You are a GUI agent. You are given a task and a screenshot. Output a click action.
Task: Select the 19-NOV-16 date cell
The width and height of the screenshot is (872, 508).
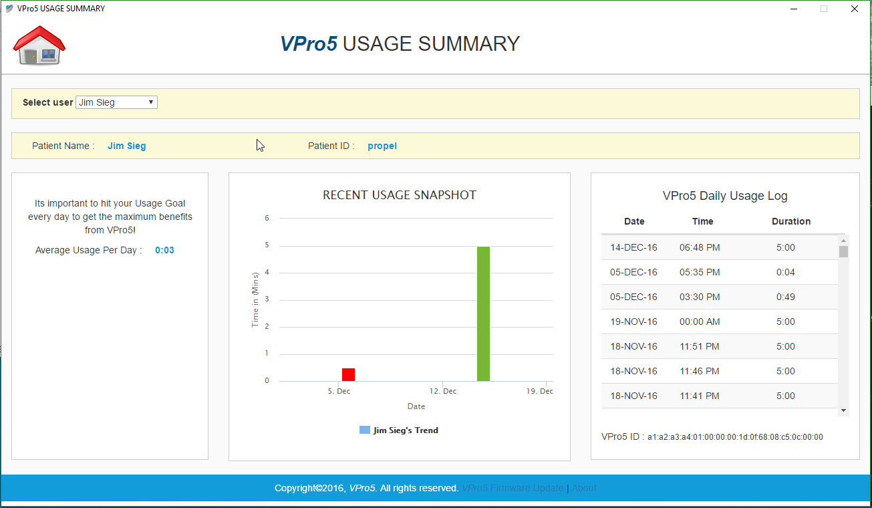[633, 322]
